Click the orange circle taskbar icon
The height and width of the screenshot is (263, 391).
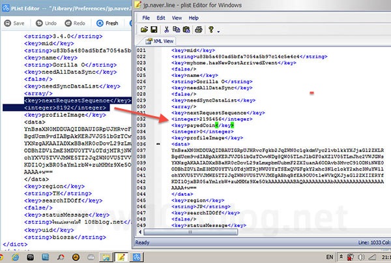(x=76, y=257)
